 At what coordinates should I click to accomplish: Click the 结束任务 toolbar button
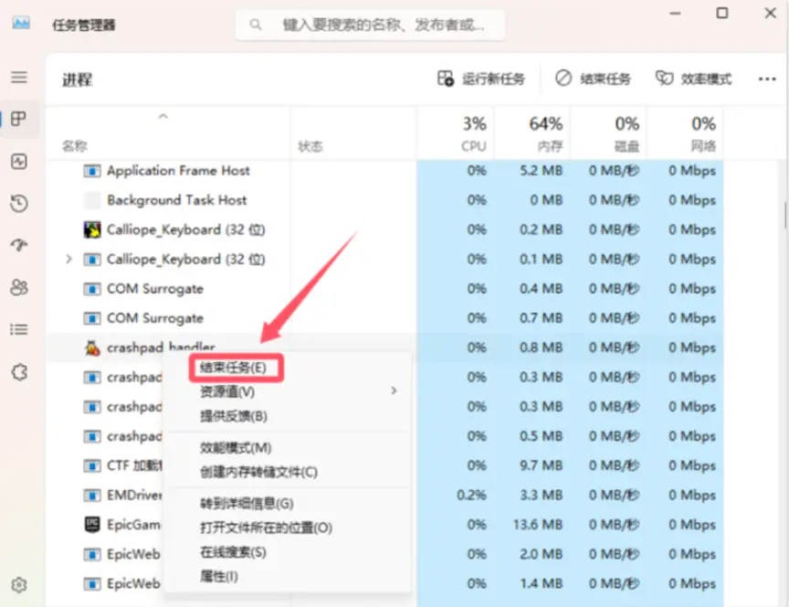click(593, 79)
